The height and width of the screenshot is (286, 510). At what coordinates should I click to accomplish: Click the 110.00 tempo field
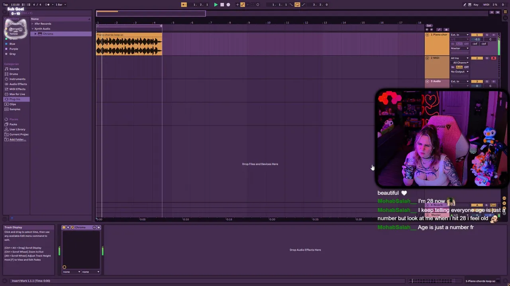click(x=15, y=4)
